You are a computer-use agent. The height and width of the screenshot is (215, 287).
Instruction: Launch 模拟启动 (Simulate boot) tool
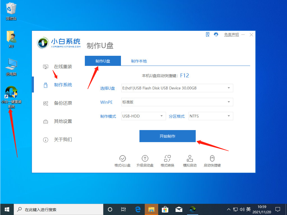click(190, 160)
